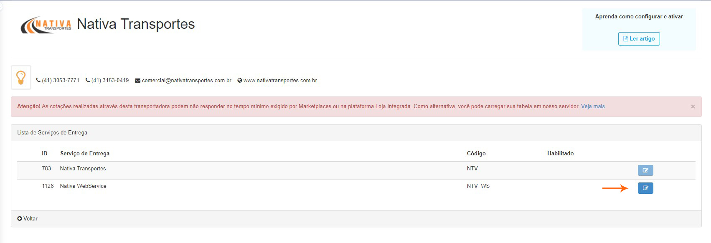Click the lightbulb tip icon
This screenshot has height=243, width=711.
(x=21, y=78)
